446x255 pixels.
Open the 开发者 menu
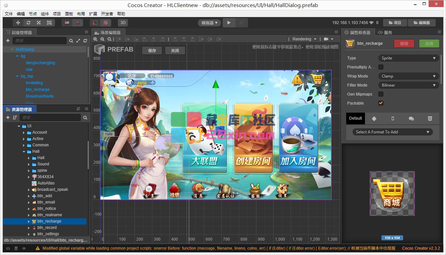click(x=107, y=14)
